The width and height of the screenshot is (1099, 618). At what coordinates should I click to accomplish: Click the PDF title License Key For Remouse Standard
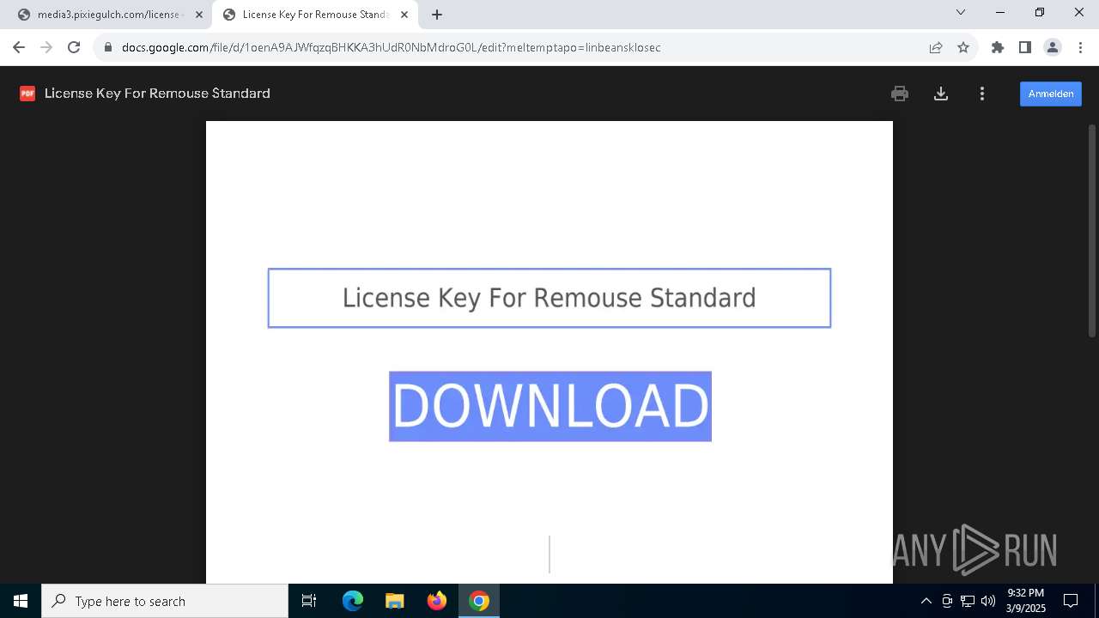pos(157,94)
